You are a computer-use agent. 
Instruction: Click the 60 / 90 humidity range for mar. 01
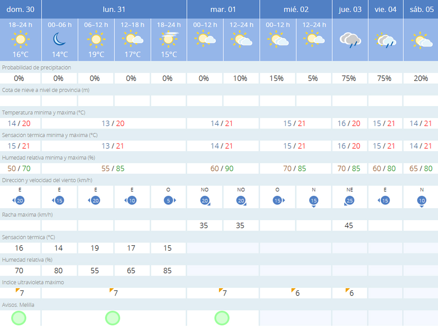pos(222,169)
